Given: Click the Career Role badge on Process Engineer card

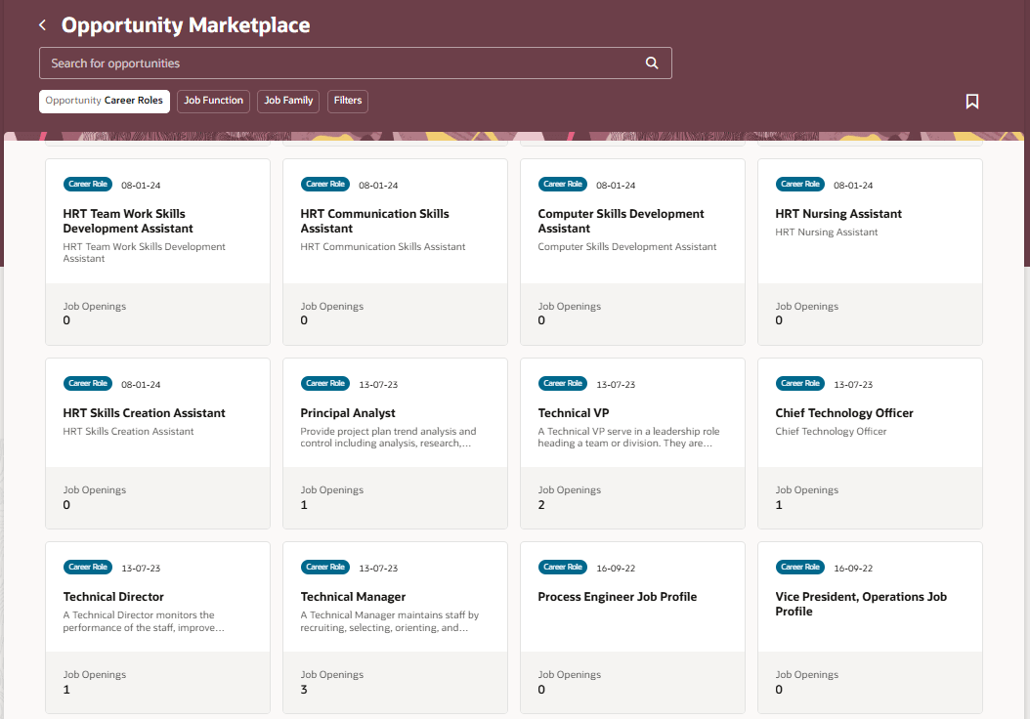Looking at the screenshot, I should [x=562, y=567].
